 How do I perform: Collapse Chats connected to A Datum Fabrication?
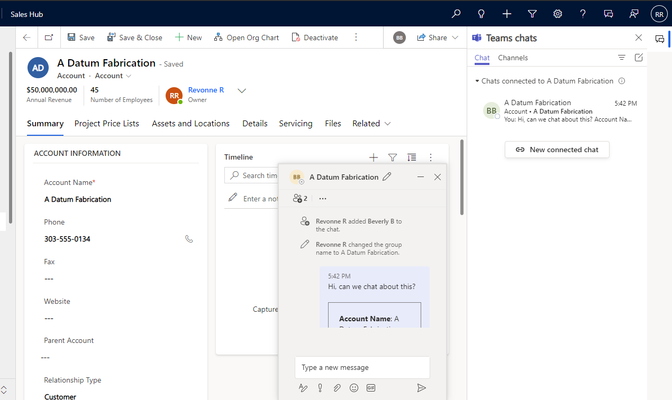(x=477, y=81)
